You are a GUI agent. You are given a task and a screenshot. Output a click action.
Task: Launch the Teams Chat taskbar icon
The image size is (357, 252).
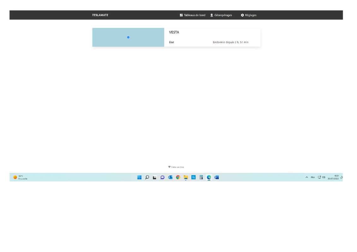pyautogui.click(x=162, y=177)
